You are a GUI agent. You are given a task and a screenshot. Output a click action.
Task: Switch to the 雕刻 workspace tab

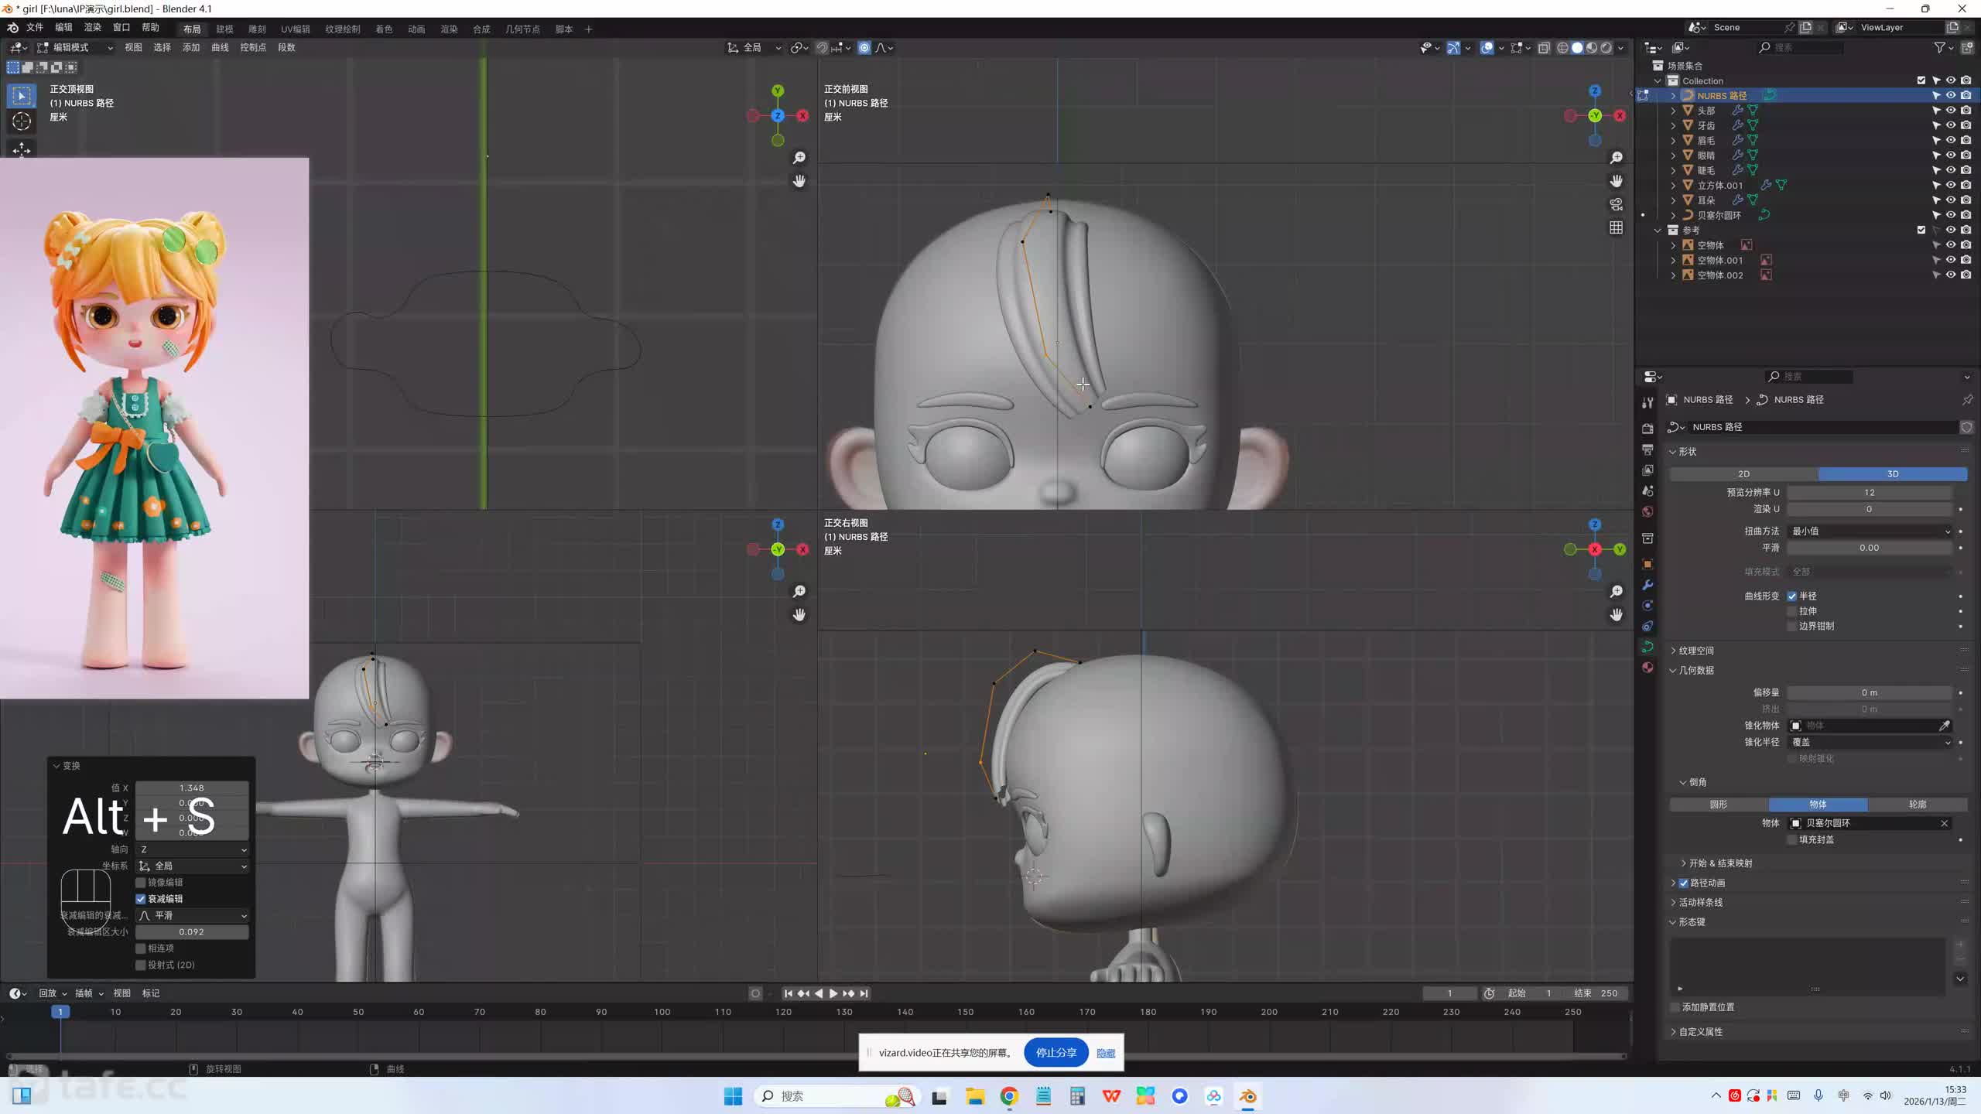257,29
